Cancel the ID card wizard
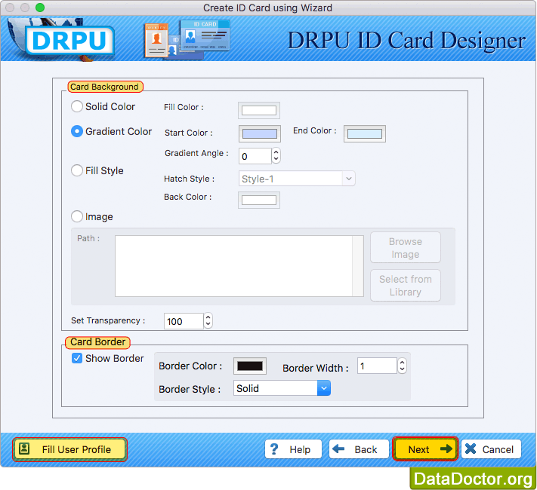537x490 pixels. [491, 449]
